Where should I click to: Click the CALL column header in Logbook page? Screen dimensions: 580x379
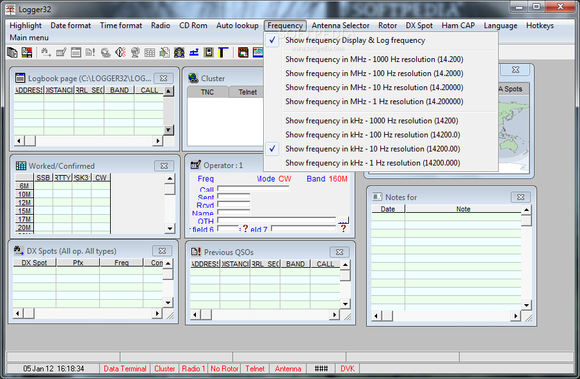pos(149,90)
